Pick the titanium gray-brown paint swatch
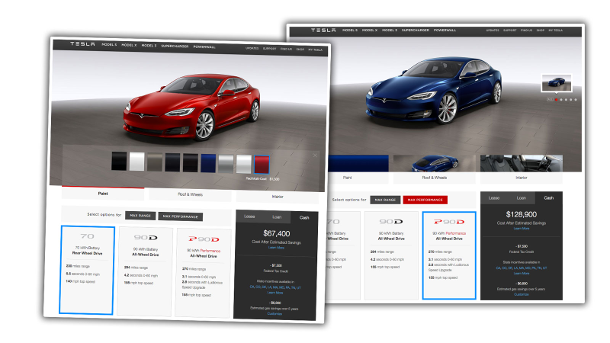610x343 pixels. [155, 162]
